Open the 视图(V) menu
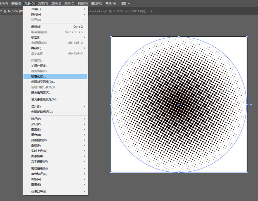258x201 pixels. pos(83,4)
